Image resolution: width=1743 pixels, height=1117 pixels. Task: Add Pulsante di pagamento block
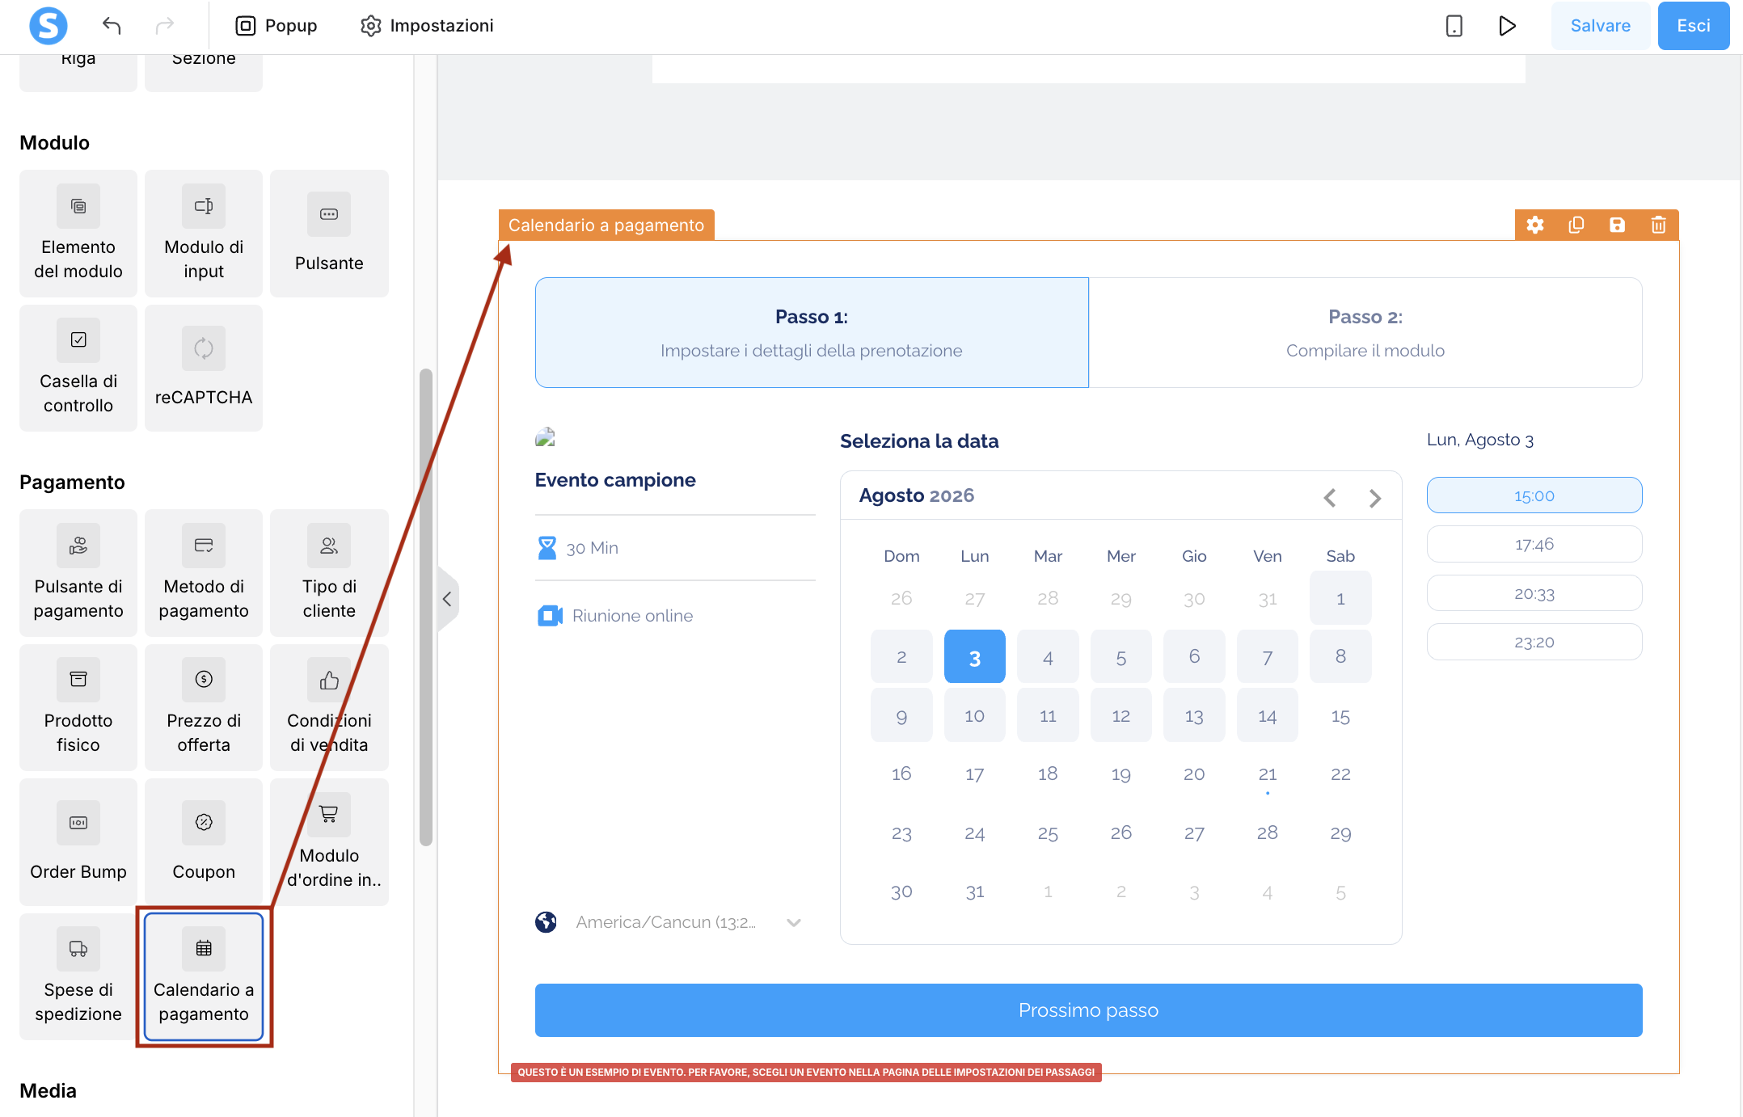click(78, 572)
